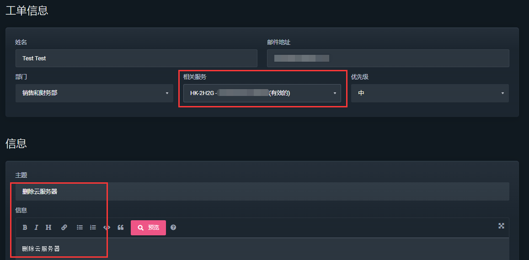
Task: Create an unordered bullet list
Action: 80,228
